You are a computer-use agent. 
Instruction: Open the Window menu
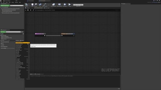point(16,2)
